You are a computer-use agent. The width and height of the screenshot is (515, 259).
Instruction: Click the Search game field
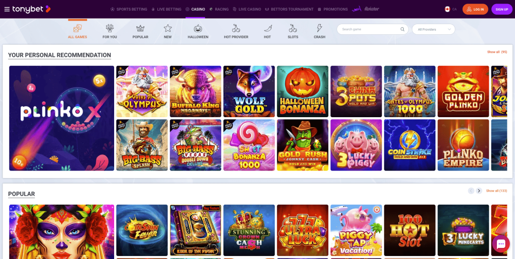tap(373, 29)
